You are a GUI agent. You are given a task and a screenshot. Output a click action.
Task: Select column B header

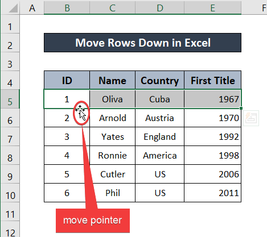(67, 8)
